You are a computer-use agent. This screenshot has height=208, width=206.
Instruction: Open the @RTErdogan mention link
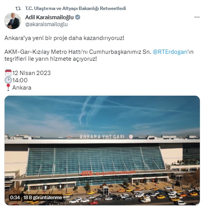[170, 52]
